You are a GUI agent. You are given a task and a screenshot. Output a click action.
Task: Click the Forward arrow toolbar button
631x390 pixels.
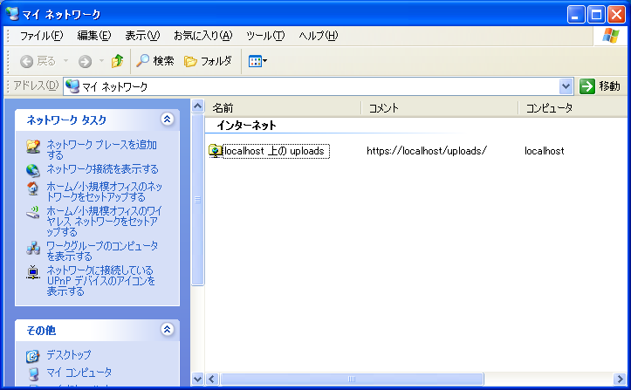click(x=85, y=61)
